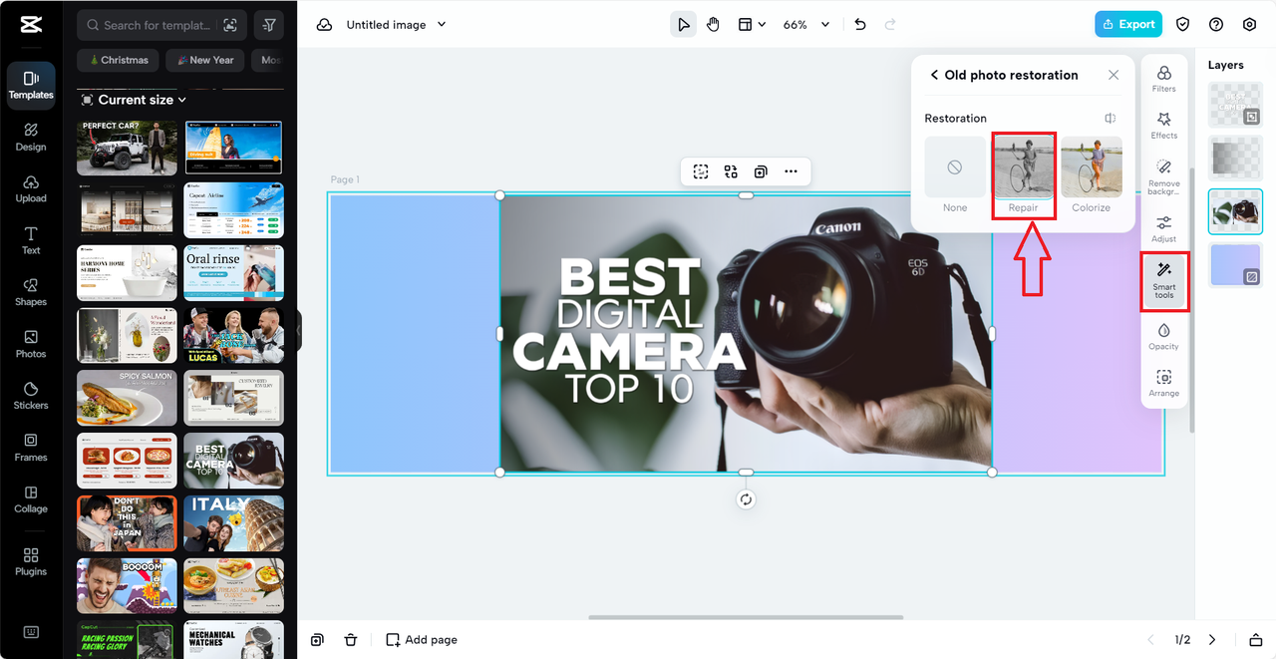Viewport: 1276px width, 659px height.
Task: Click the cloud save status icon
Action: coord(324,25)
